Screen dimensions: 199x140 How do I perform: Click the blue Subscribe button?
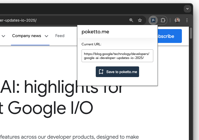pos(170,36)
